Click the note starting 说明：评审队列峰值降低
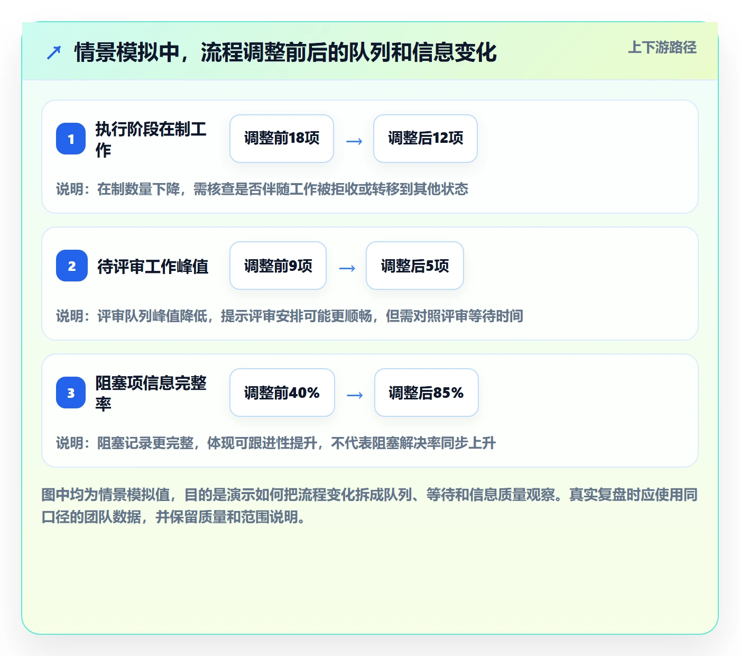Viewport: 740px width, 656px height. click(x=290, y=316)
